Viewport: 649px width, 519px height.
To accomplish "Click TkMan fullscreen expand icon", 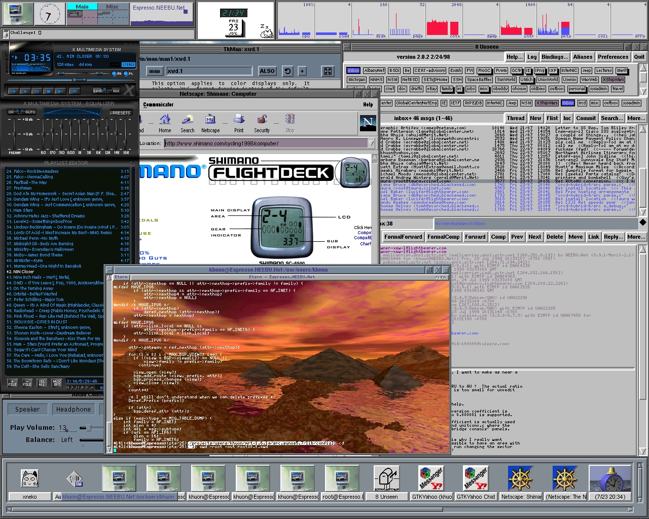I will coord(328,71).
